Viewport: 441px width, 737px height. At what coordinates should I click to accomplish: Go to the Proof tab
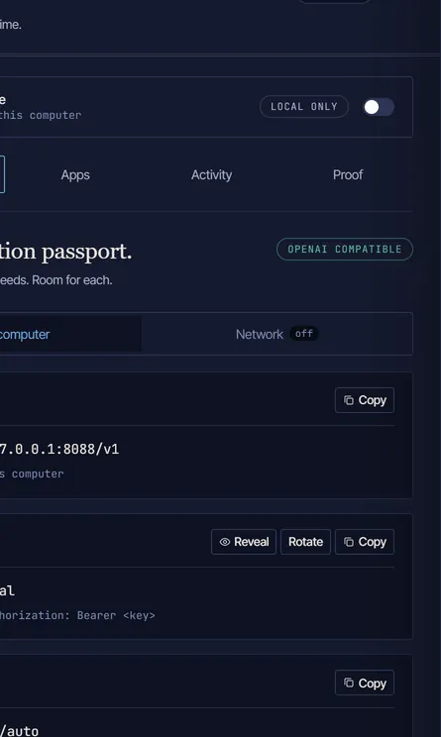click(x=348, y=175)
